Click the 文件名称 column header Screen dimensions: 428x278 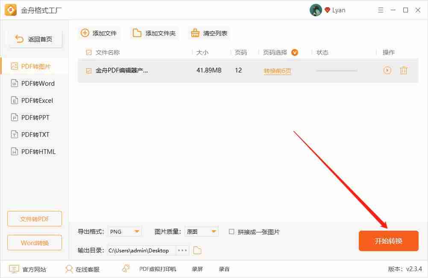coord(108,52)
